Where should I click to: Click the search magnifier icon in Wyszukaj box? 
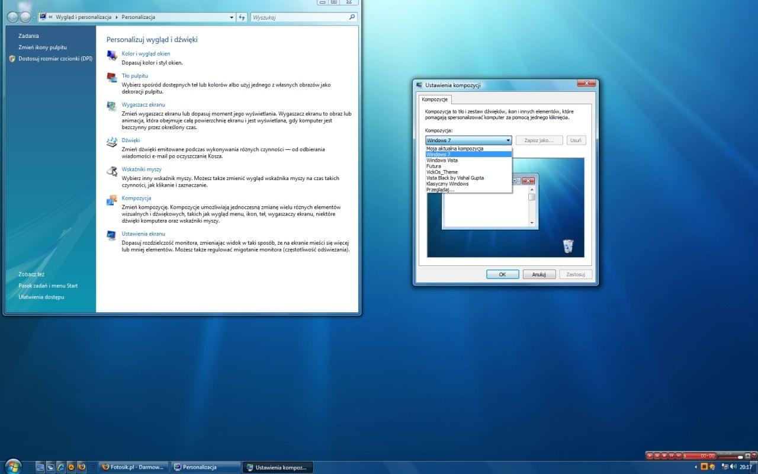coord(352,17)
